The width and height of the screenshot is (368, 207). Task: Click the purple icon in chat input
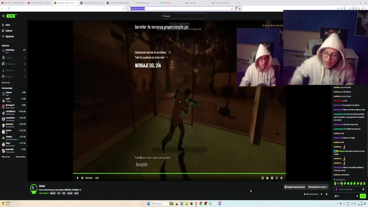(x=336, y=189)
